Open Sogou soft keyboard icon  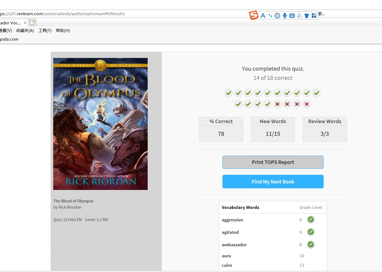(x=292, y=16)
